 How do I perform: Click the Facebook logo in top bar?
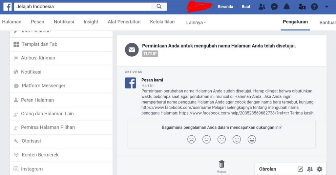(x=8, y=7)
